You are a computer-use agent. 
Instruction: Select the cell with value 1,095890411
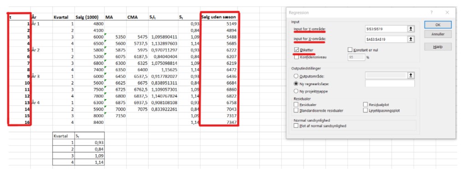[163, 37]
